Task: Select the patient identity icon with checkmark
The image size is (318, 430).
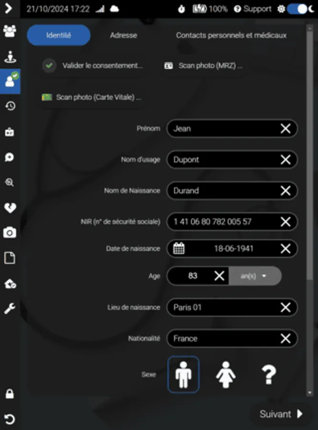Action: 10,81
